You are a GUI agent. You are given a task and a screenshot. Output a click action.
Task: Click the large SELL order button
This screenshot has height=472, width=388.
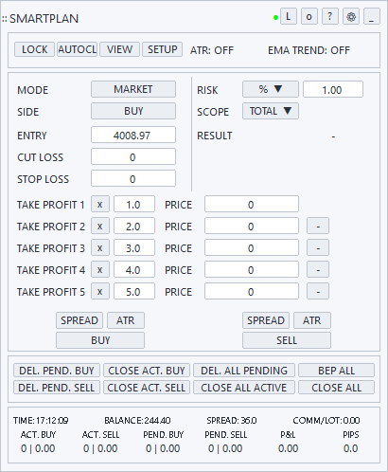coord(287,340)
